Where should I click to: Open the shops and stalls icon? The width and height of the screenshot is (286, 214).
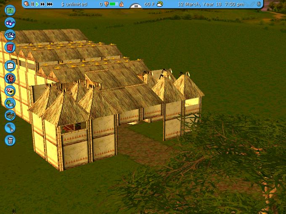point(10,91)
